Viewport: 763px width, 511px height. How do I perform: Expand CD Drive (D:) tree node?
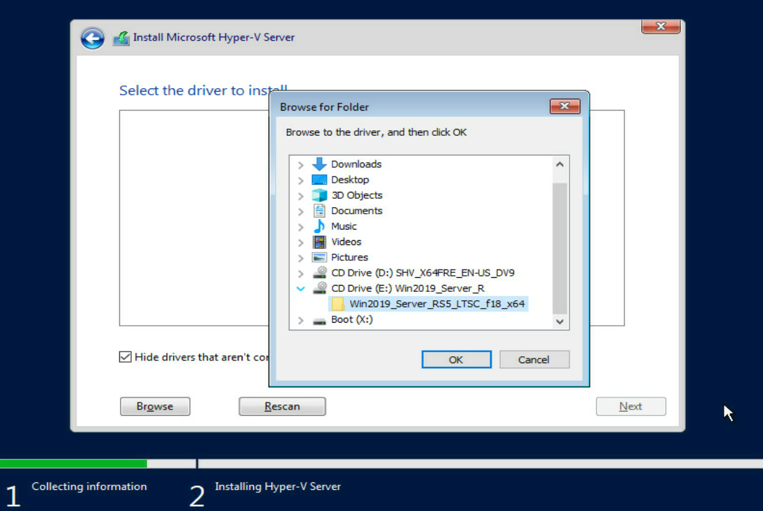pos(301,274)
